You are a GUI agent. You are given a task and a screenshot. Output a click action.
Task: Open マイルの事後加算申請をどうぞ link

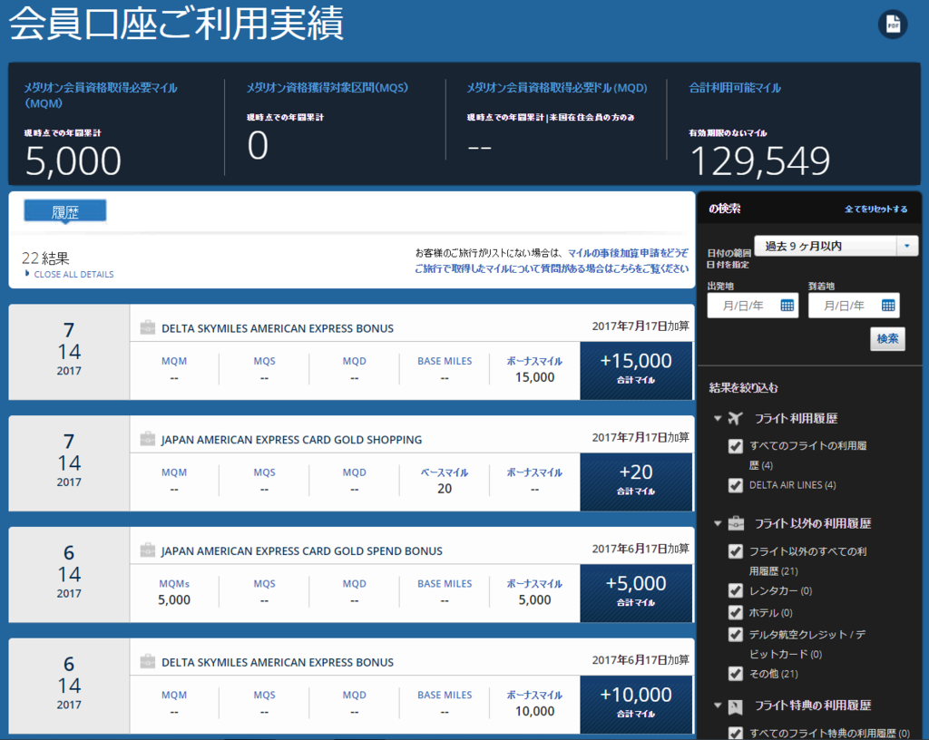(628, 253)
